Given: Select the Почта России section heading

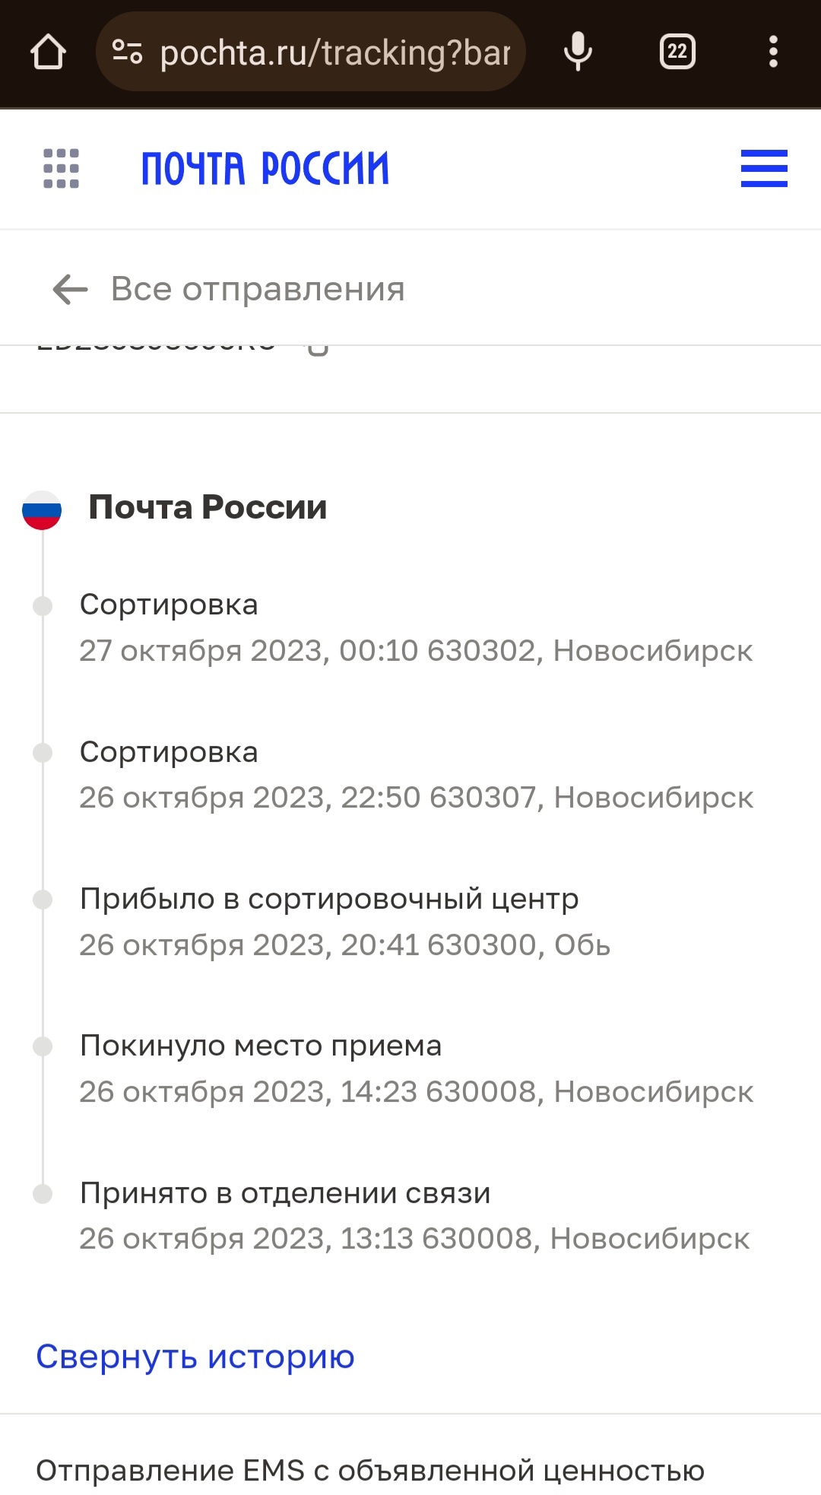Looking at the screenshot, I should 208,507.
